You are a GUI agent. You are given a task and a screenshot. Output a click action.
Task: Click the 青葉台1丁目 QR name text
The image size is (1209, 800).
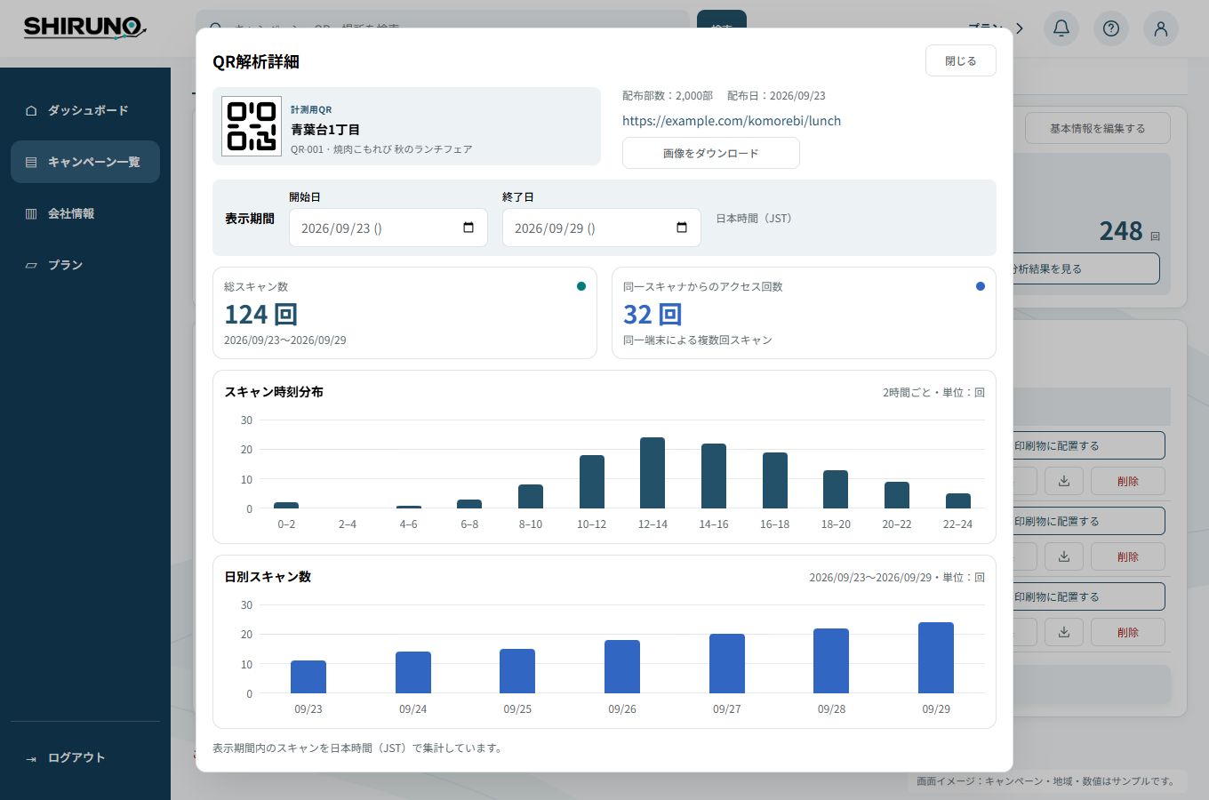pyautogui.click(x=325, y=129)
